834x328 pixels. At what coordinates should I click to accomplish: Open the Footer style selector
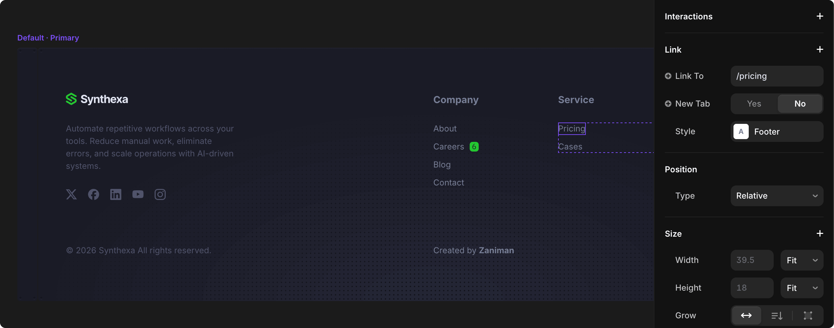coord(777,131)
